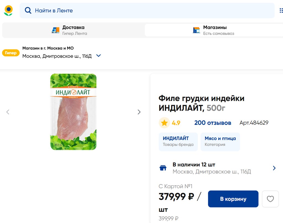Image resolution: width=283 pixels, height=223 pixels.
Task: Show previous product image
Action: point(8,112)
